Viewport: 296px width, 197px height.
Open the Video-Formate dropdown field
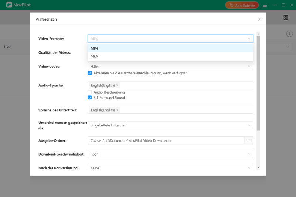tap(171, 39)
